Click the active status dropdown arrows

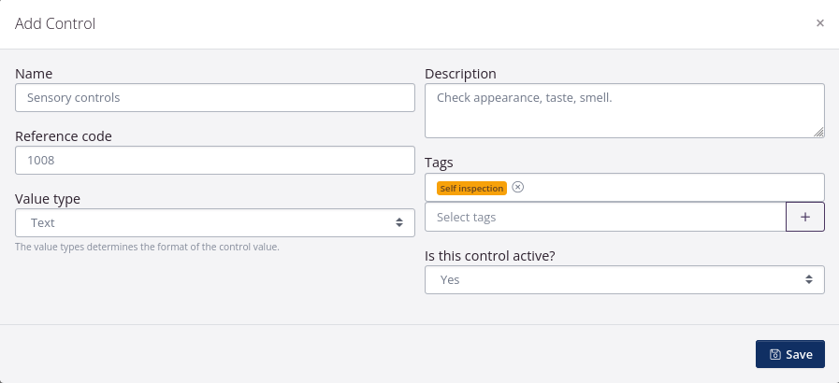(809, 279)
